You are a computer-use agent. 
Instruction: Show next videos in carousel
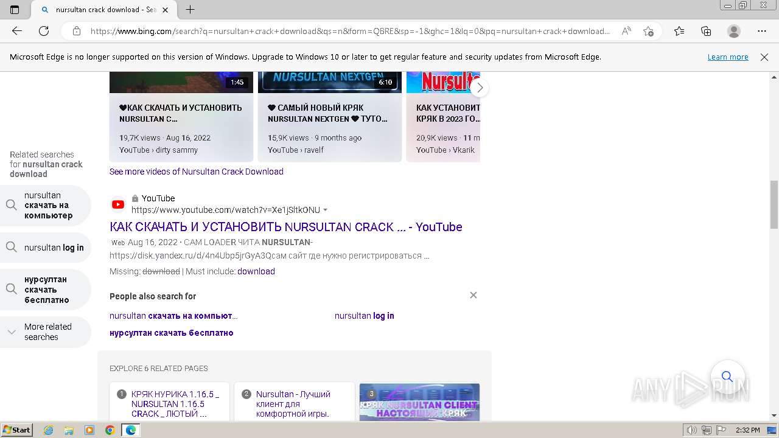[480, 88]
